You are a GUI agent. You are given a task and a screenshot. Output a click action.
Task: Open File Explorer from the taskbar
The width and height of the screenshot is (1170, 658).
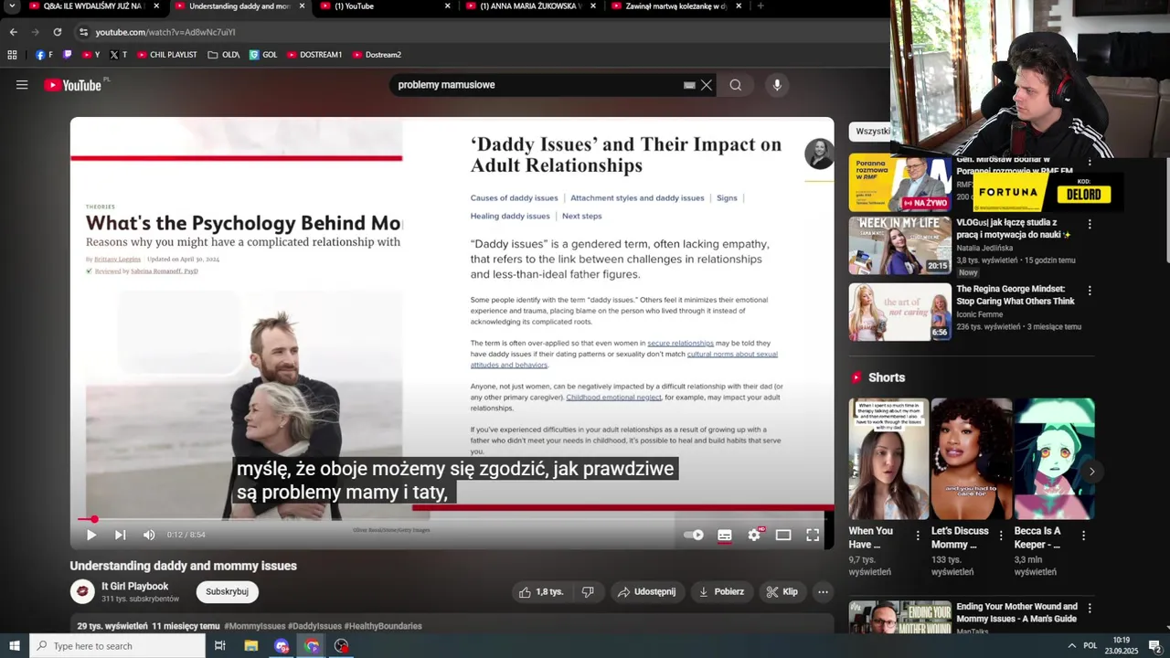[x=251, y=646]
